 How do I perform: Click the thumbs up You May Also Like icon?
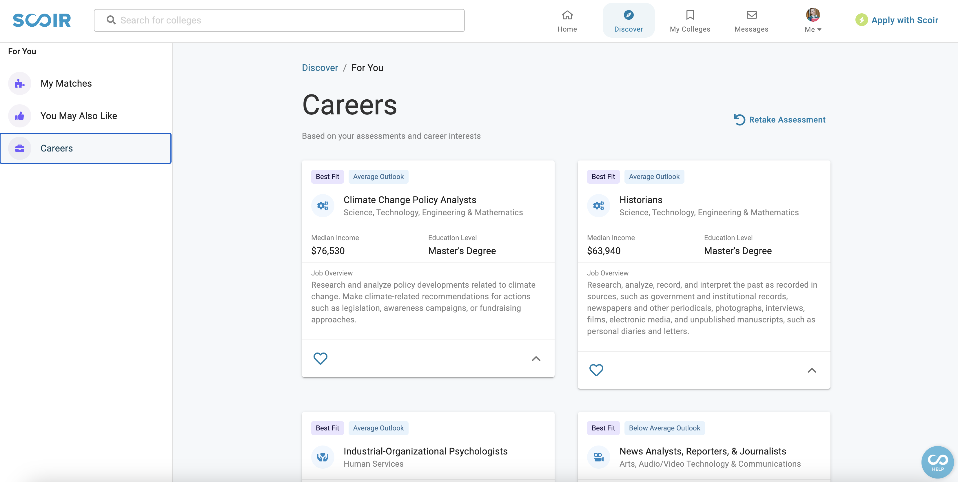(19, 116)
